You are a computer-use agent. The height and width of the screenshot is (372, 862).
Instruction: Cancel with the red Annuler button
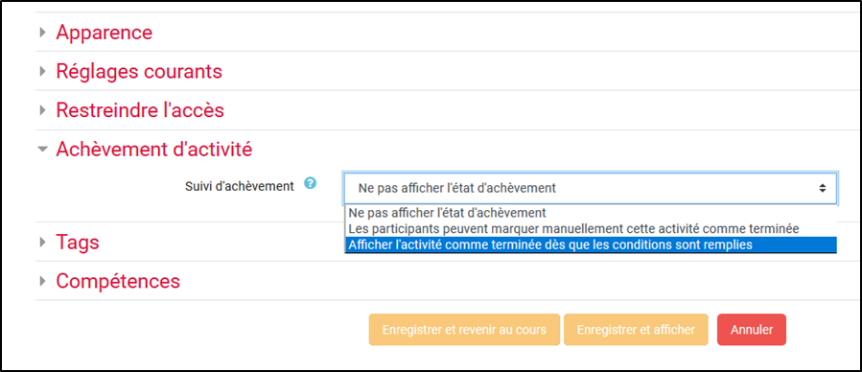[x=752, y=330]
